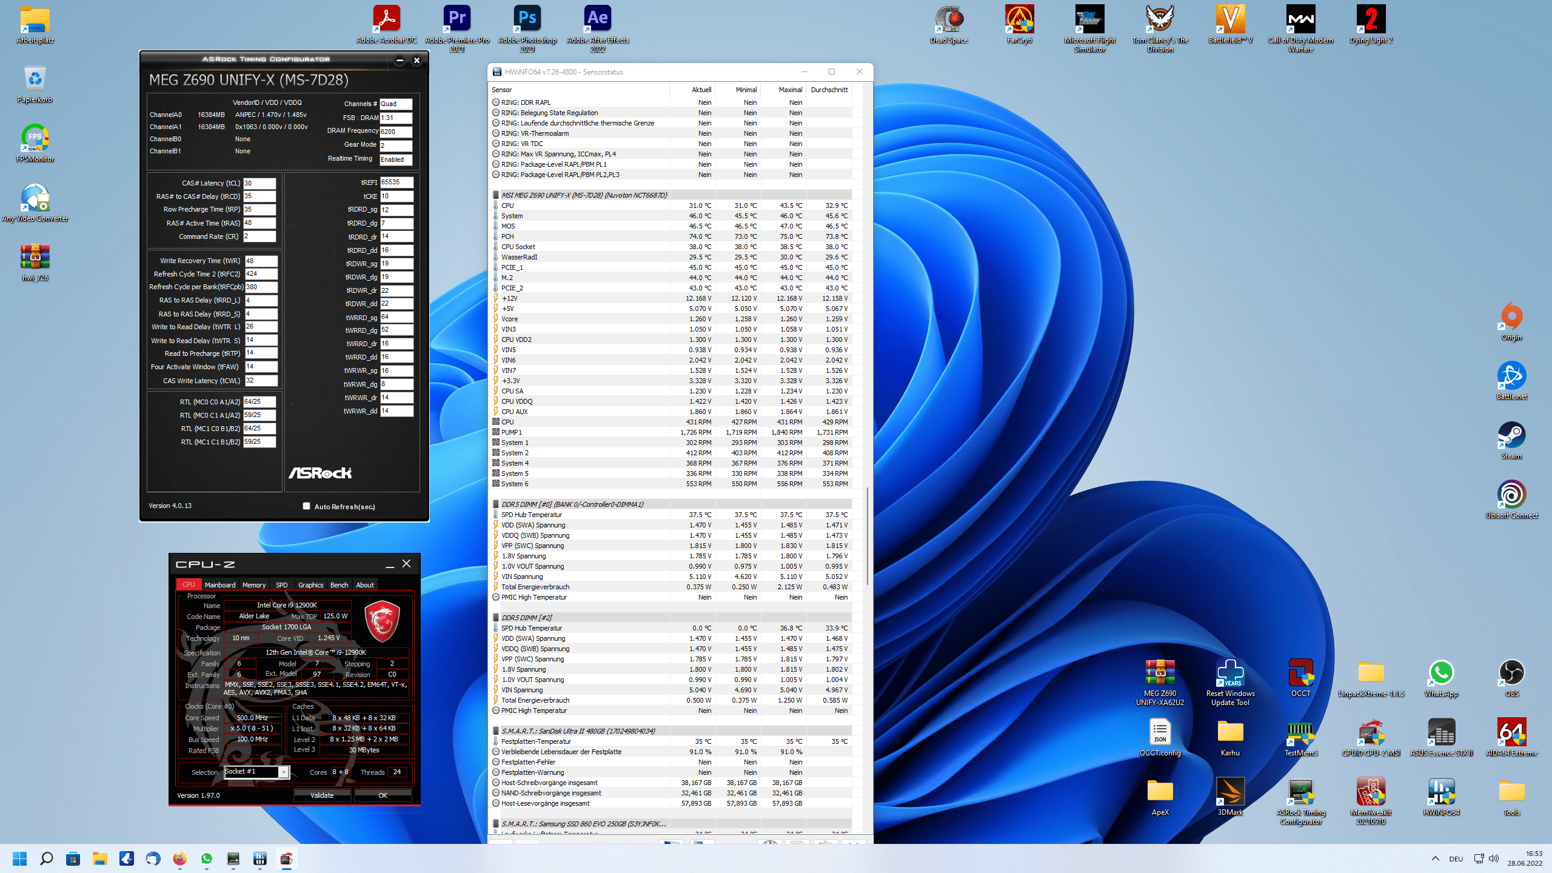The height and width of the screenshot is (873, 1552).
Task: Enable Auto Refresh checkbox in Timing Configurator
Action: [x=306, y=506]
